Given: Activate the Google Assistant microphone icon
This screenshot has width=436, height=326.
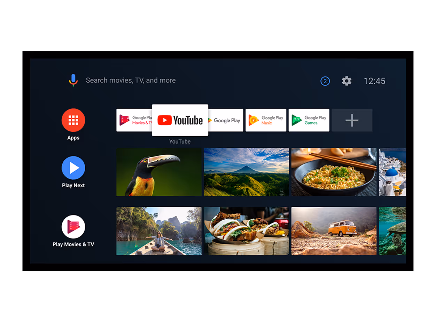Looking at the screenshot, I should pyautogui.click(x=73, y=80).
